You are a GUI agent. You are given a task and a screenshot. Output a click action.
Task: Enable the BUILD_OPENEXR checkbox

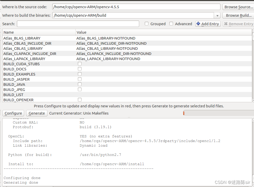click(x=79, y=100)
